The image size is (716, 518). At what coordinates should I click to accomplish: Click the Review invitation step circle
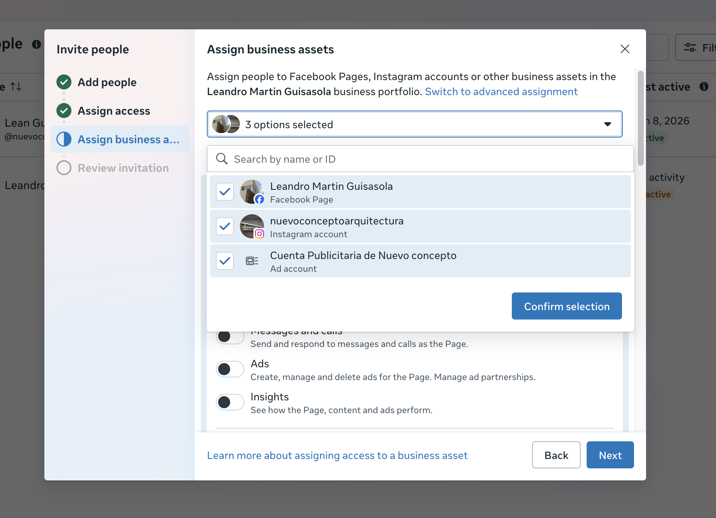64,168
